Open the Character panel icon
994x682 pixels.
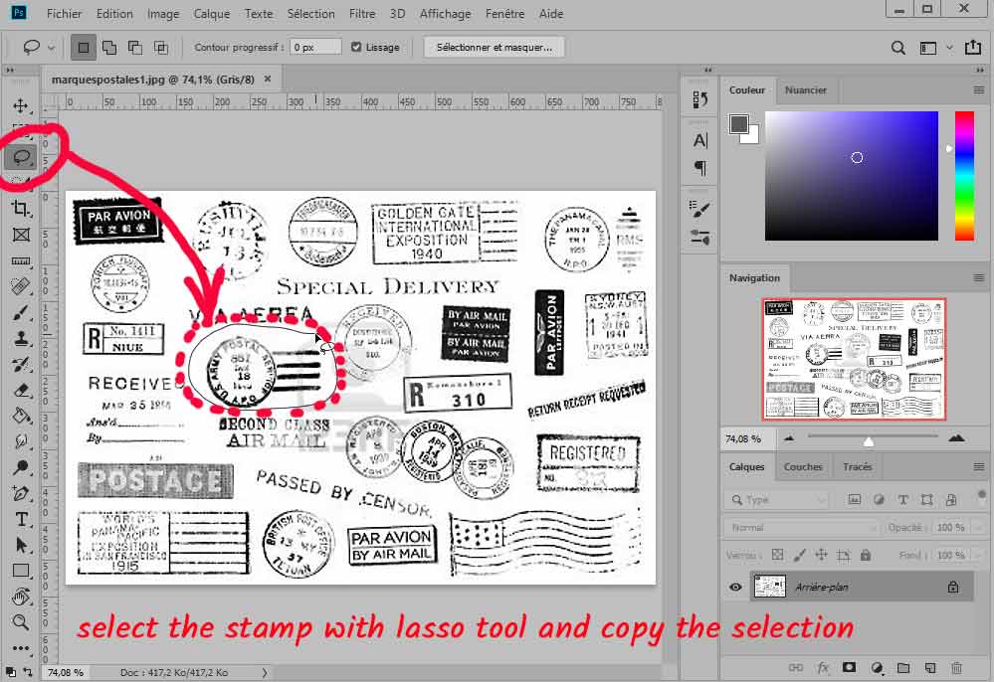pyautogui.click(x=699, y=140)
